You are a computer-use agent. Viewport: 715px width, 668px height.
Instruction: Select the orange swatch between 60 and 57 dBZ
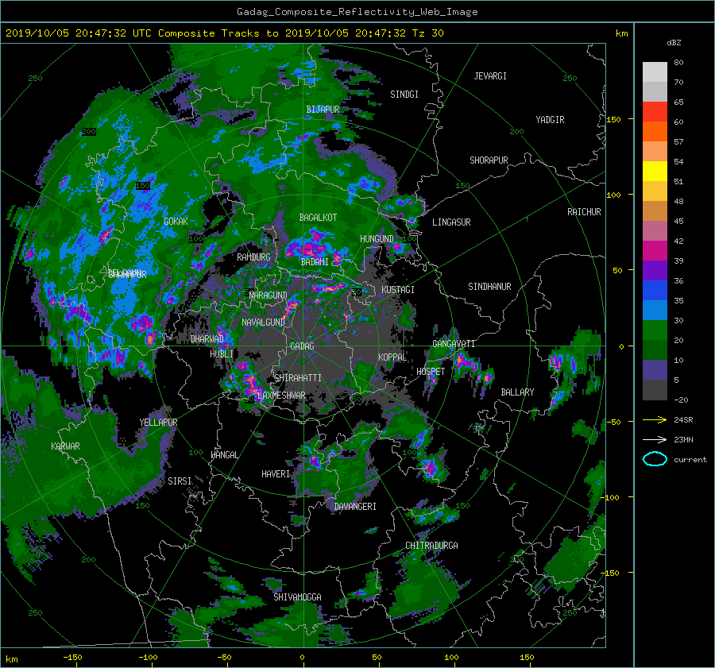tap(655, 131)
